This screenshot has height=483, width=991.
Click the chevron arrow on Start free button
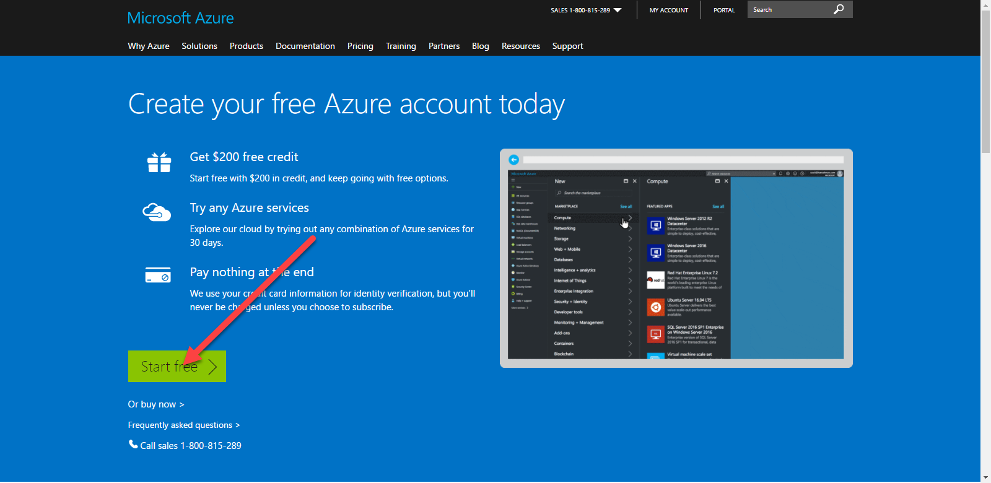[212, 367]
